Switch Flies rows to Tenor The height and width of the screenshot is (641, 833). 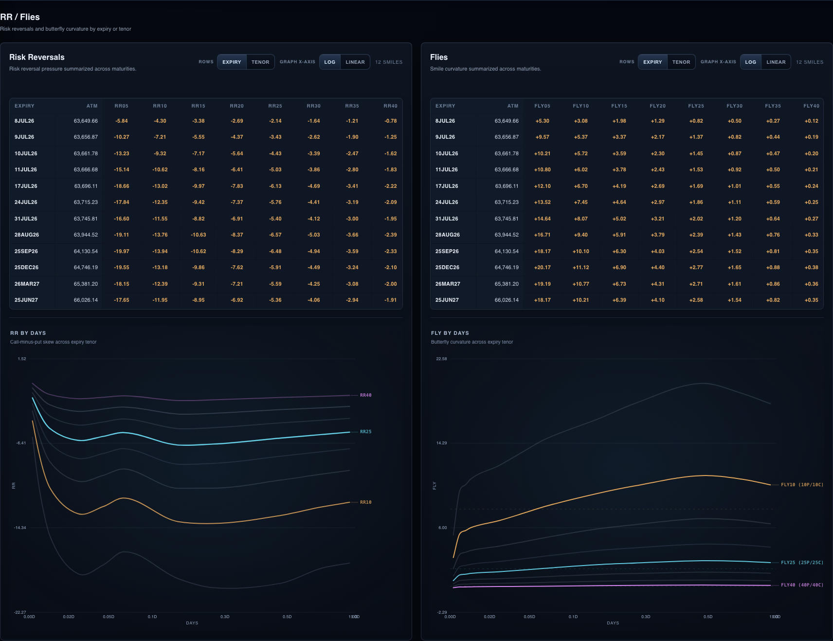(x=681, y=62)
